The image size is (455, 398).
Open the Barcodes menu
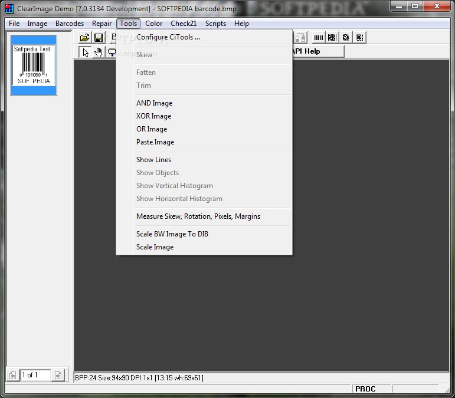click(70, 24)
